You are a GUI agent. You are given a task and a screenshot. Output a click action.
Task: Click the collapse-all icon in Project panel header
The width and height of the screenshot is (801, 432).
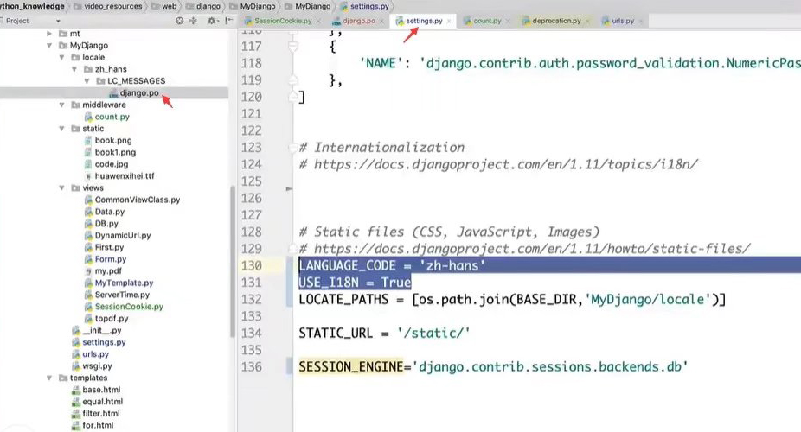pyautogui.click(x=193, y=21)
